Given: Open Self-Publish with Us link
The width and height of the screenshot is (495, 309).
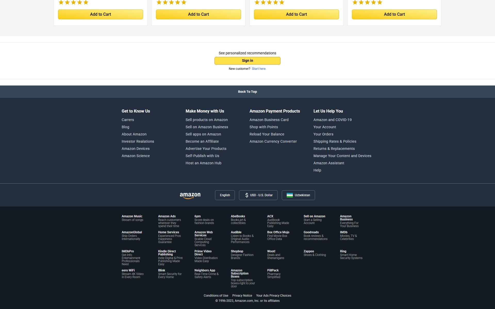Looking at the screenshot, I should (x=202, y=156).
